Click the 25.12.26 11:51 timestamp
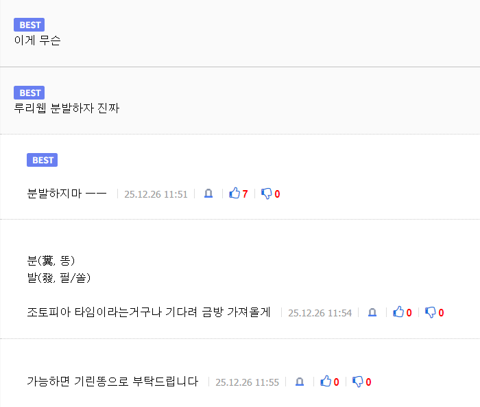 point(156,194)
